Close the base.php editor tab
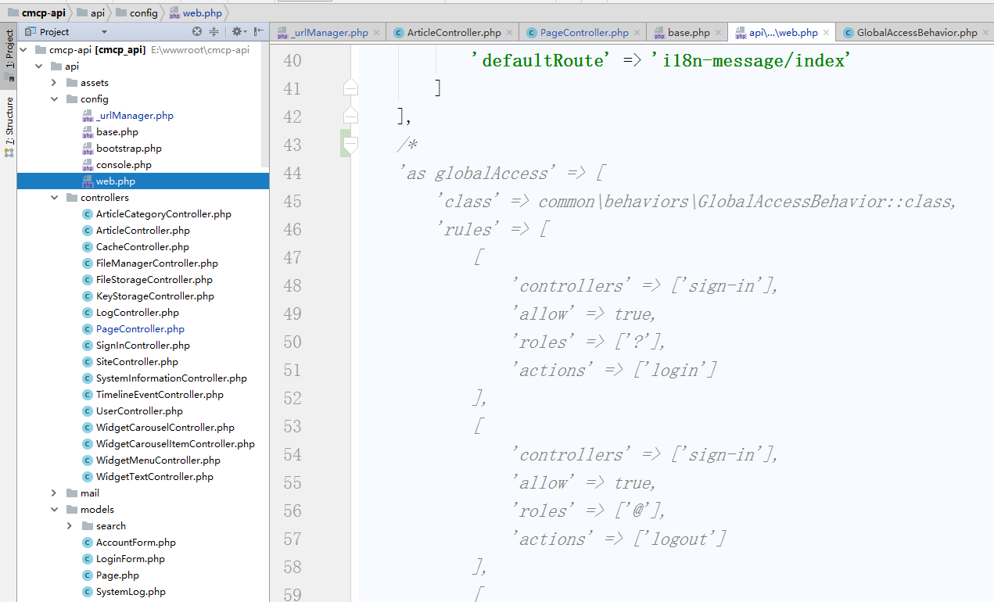Image resolution: width=994 pixels, height=602 pixels. click(718, 33)
